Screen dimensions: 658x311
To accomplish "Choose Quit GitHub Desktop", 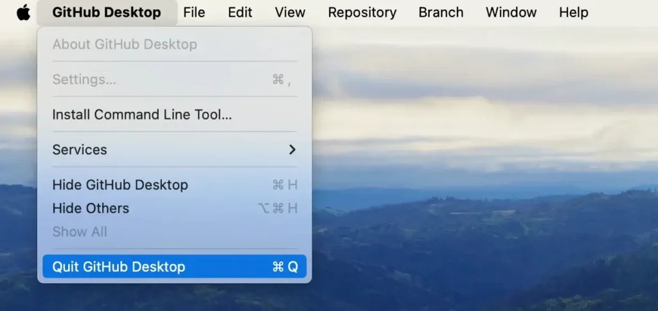I will point(175,267).
